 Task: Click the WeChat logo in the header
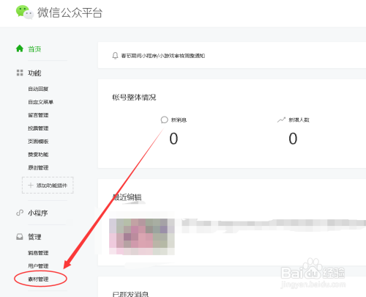(x=25, y=12)
